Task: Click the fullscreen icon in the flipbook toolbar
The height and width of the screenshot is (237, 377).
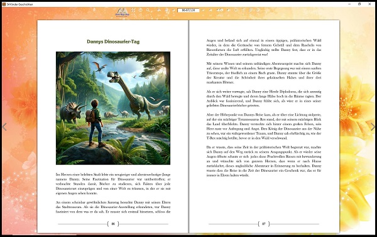Action: click(x=133, y=10)
